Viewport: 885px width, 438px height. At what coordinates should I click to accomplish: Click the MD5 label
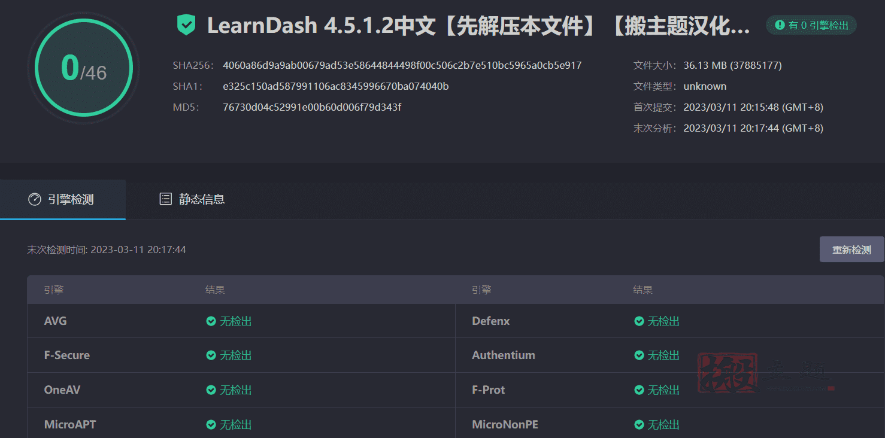[186, 107]
